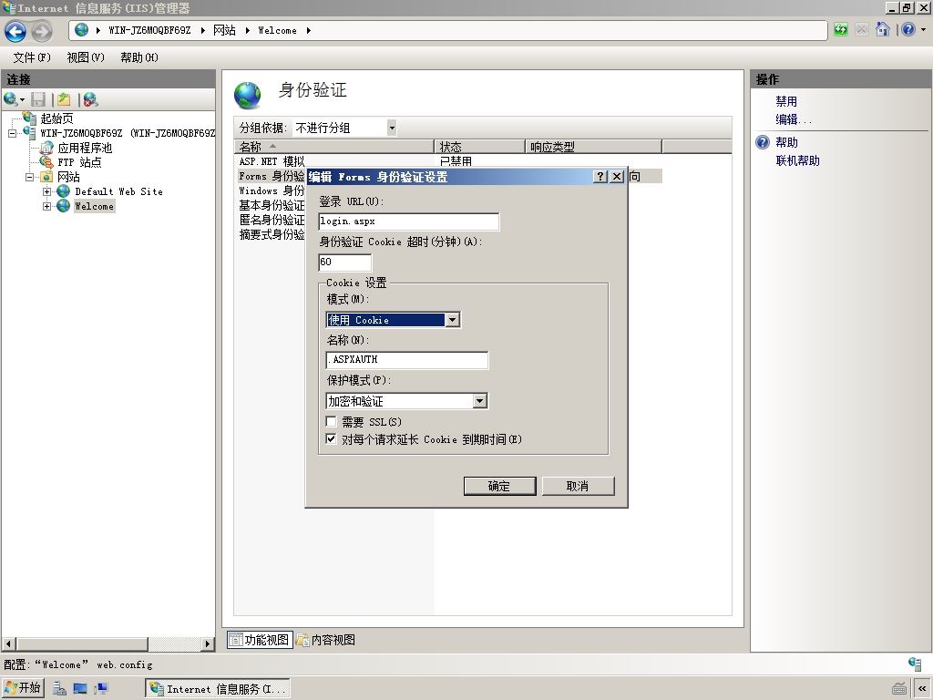Open the connect icon dropdown arrow
This screenshot has width=933, height=700.
(22, 100)
